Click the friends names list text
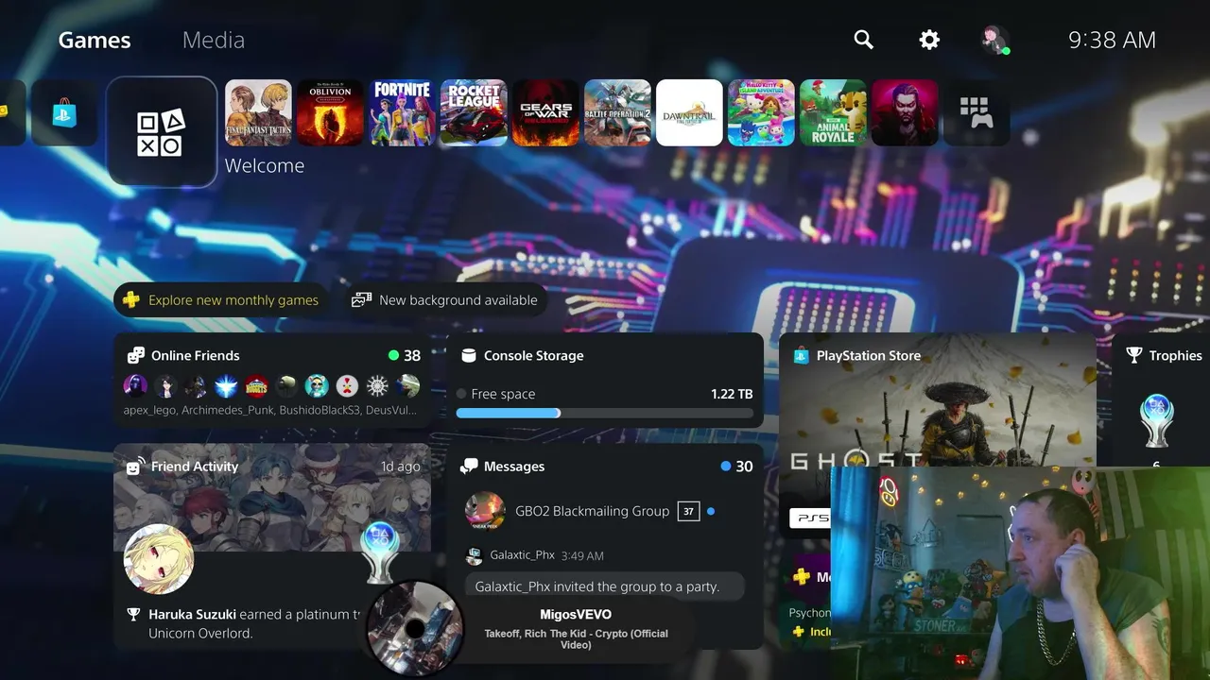Screen dimensions: 1210x680 (x=269, y=411)
